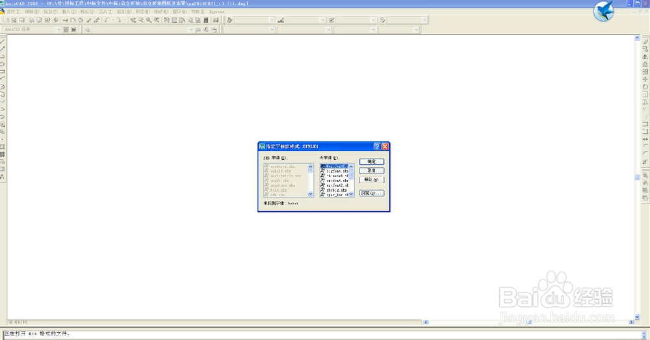Click the Copy icon in the standard toolbar
Screen dimensions: 650x340
pos(73,20)
